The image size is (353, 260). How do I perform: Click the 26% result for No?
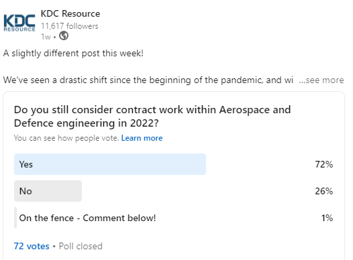pos(323,191)
